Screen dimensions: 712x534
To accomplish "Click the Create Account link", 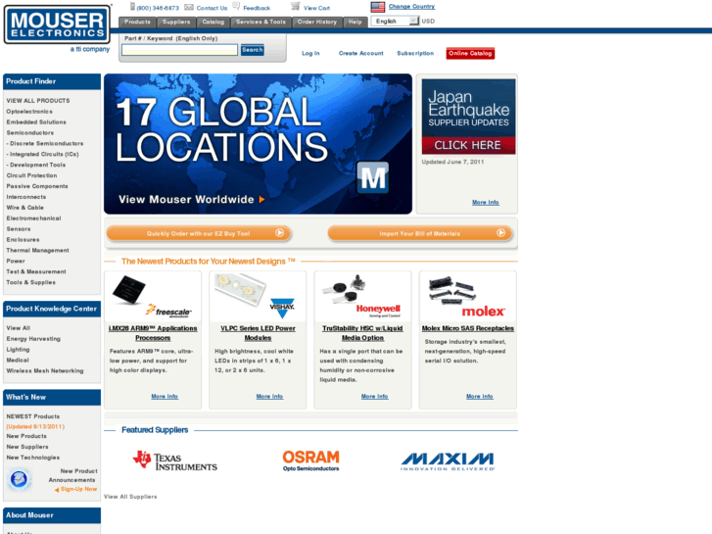I will [361, 53].
